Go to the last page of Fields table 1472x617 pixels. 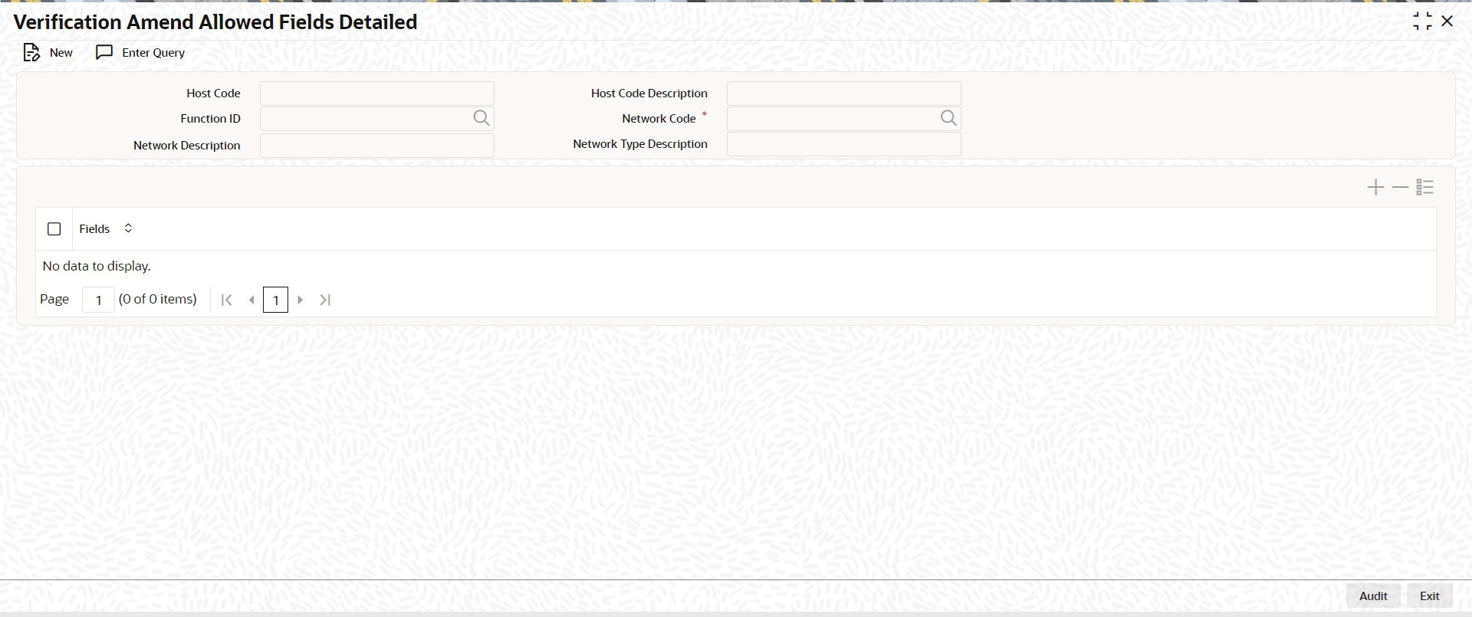click(x=325, y=300)
